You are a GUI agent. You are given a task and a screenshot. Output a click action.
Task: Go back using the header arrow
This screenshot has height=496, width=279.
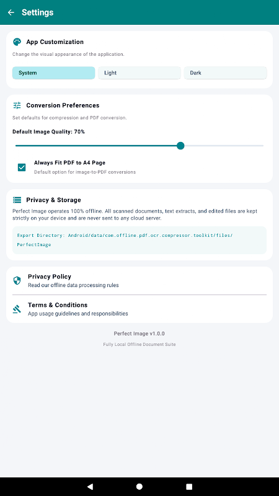click(11, 12)
